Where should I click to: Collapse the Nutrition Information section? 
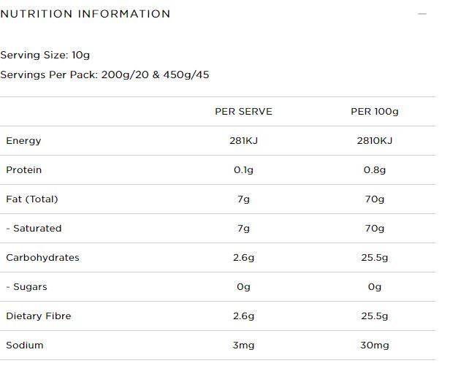pyautogui.click(x=422, y=14)
